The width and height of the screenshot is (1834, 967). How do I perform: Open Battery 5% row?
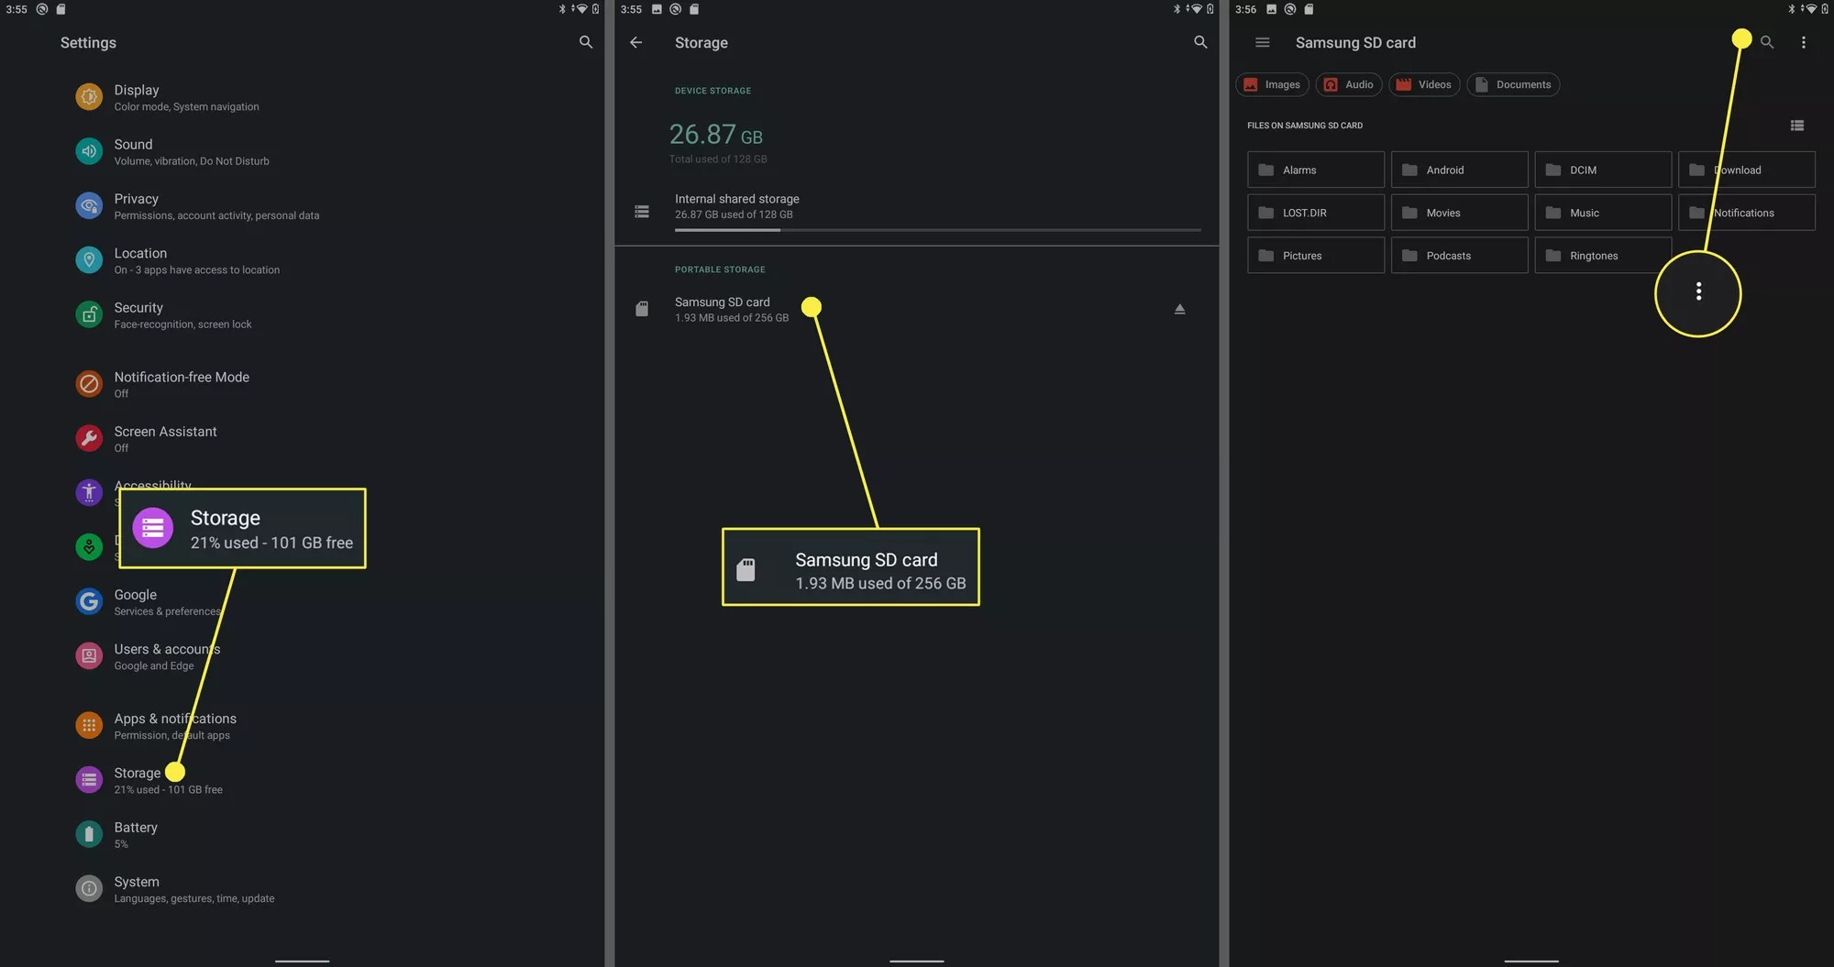pyautogui.click(x=303, y=834)
